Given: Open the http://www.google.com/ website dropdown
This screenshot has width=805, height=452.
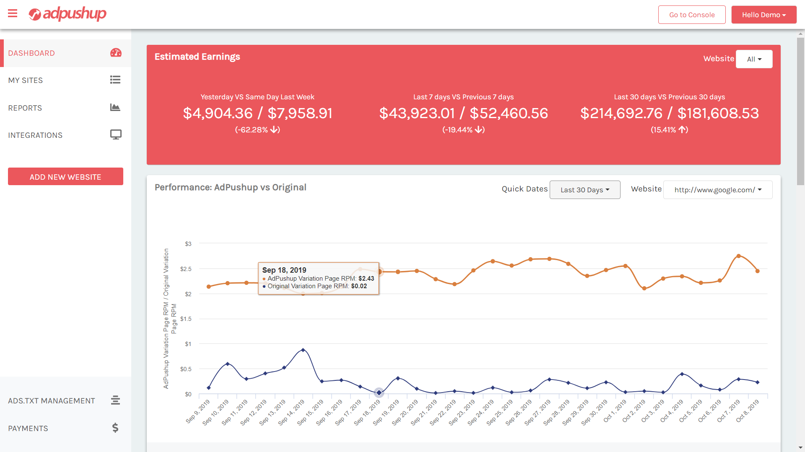Looking at the screenshot, I should (x=718, y=190).
